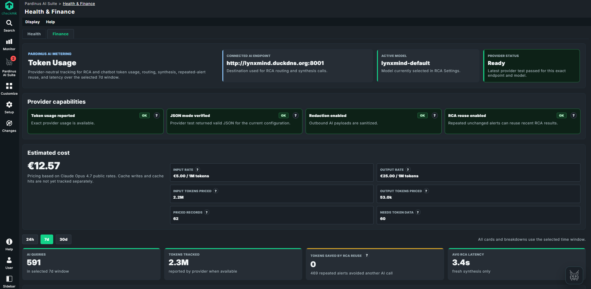Click help icon for Token usage reported
Image resolution: width=591 pixels, height=289 pixels.
click(157, 115)
